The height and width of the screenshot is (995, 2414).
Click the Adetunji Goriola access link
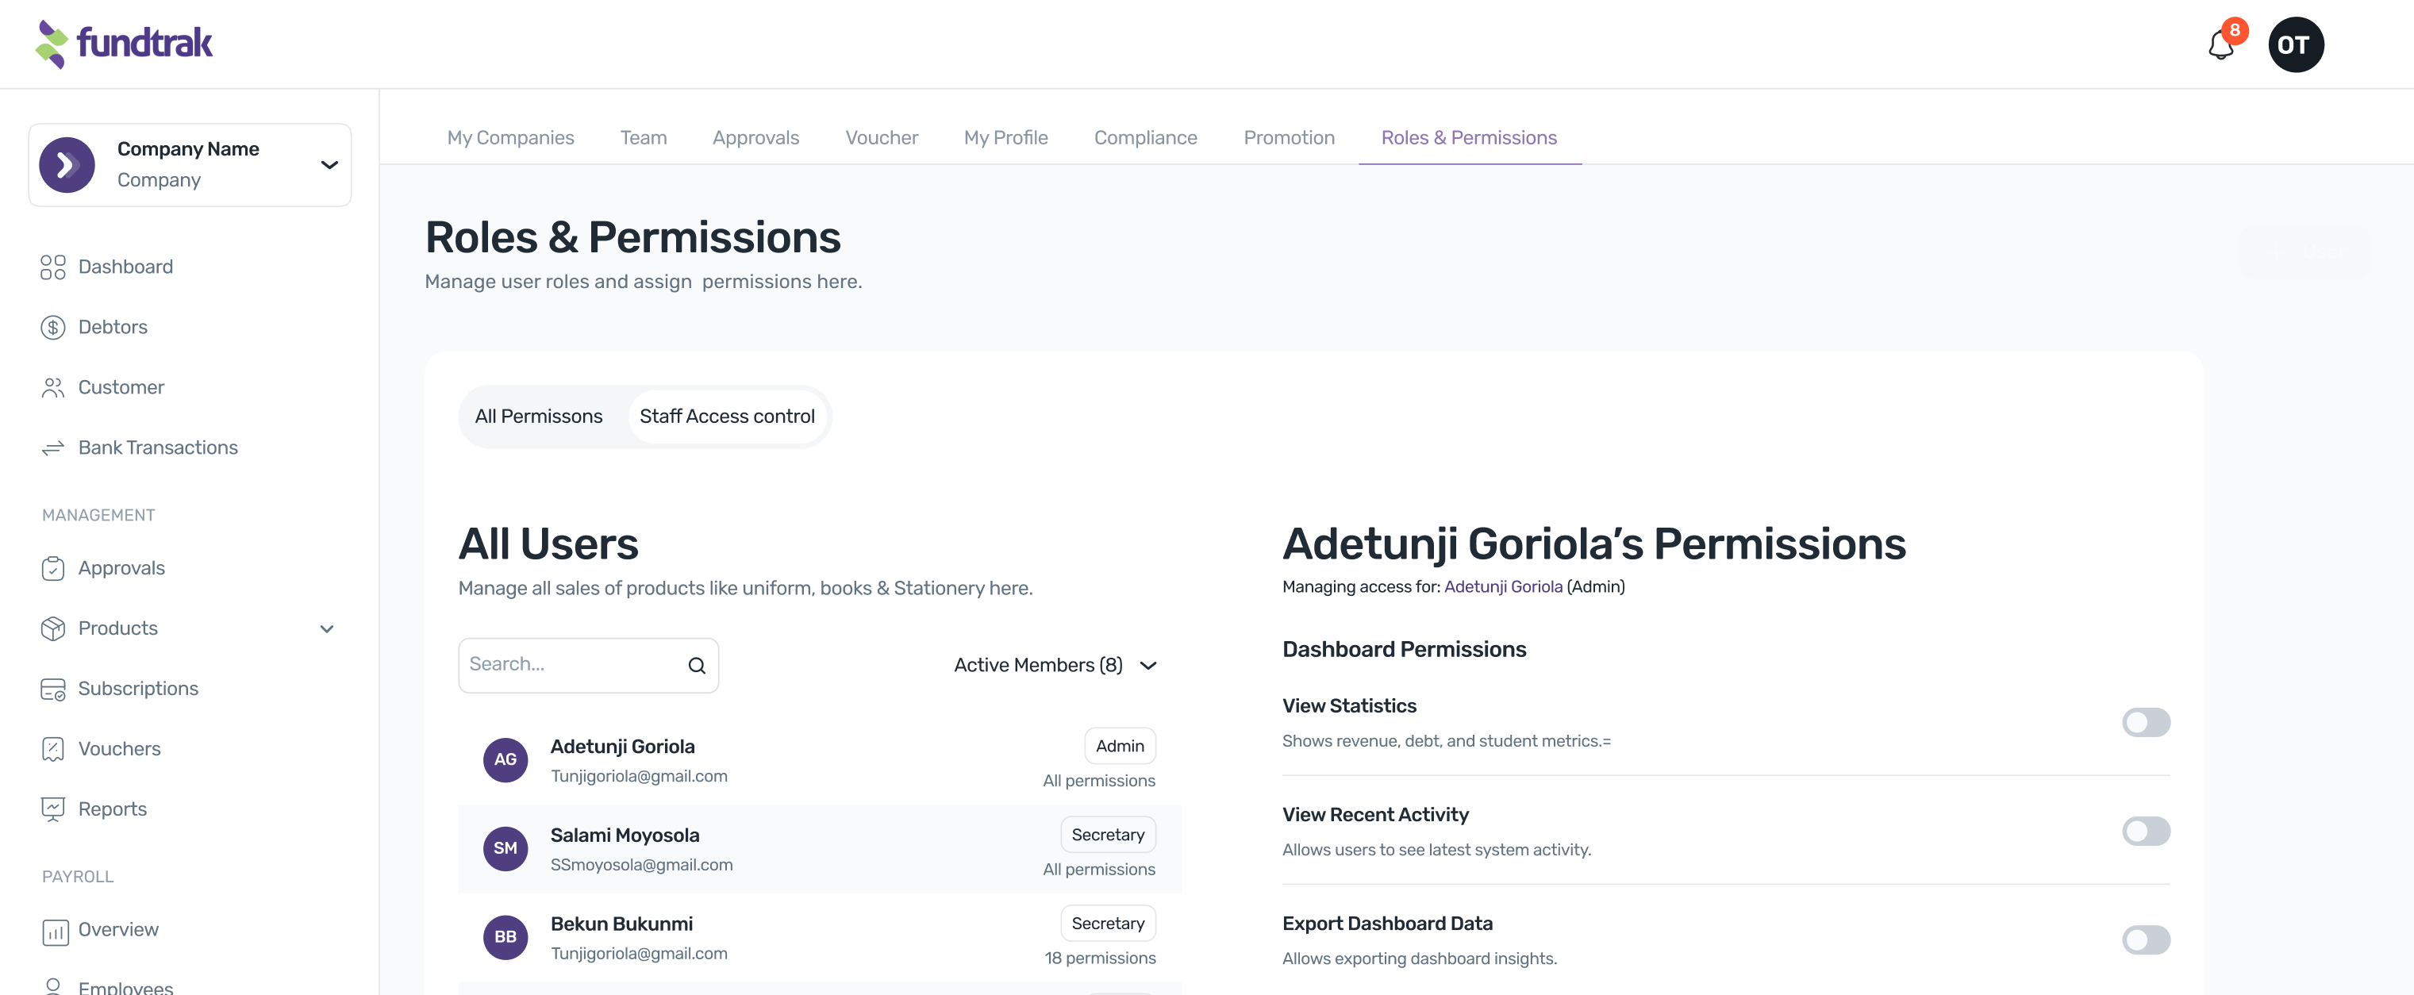pos(1502,586)
